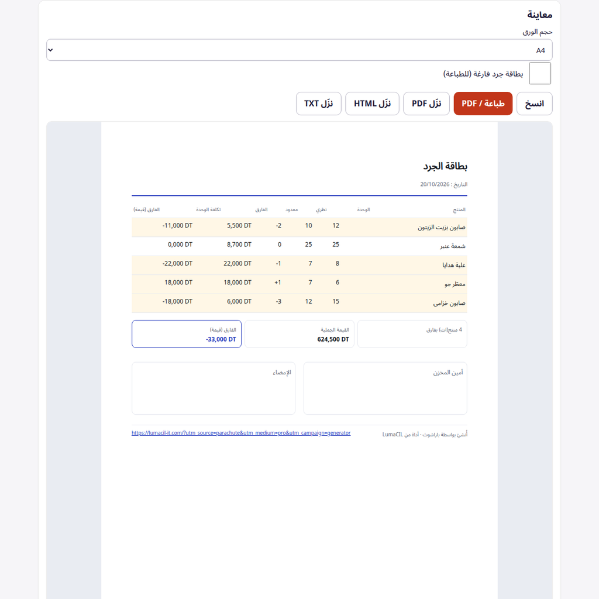Viewport: 599px width, 599px height.
Task: Open the paper size A4 dropdown
Action: coord(299,50)
